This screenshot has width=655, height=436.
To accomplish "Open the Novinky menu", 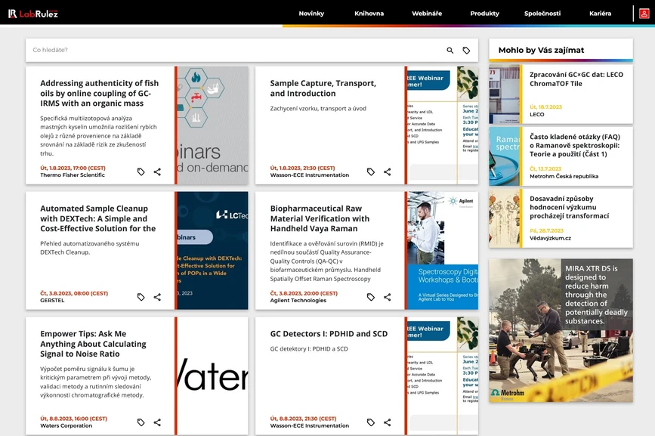I will 311,14.
